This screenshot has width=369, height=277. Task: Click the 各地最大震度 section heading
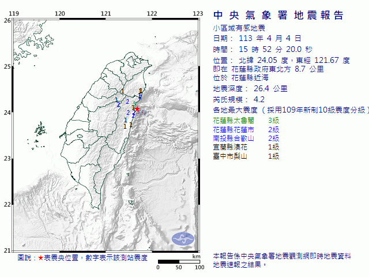tap(291, 110)
